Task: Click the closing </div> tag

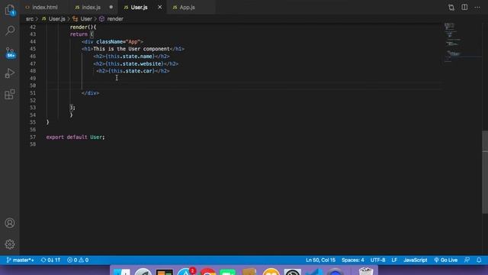Action: [90, 93]
